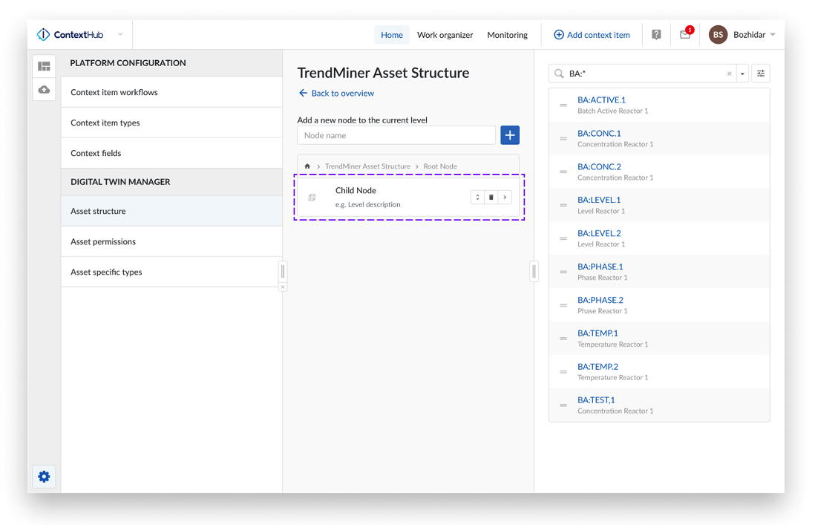Open the search filter options icon

tap(760, 74)
